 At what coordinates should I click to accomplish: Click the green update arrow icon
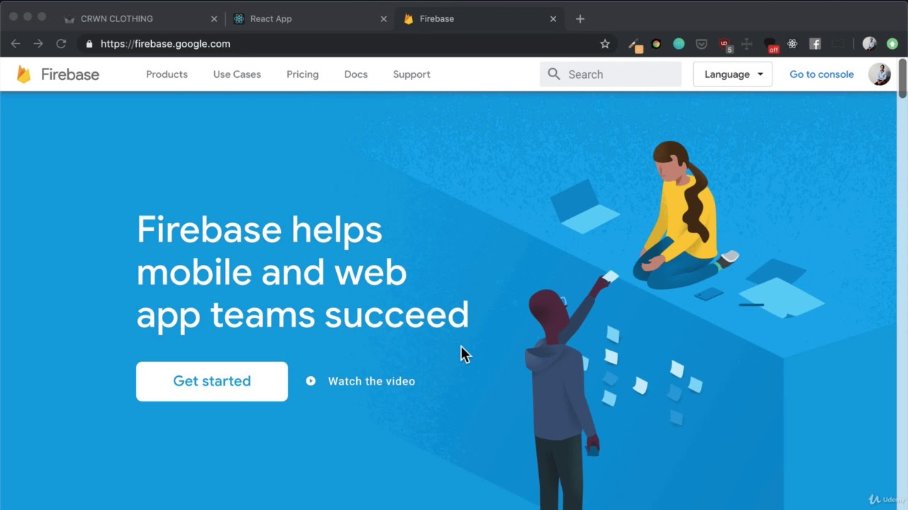pos(892,44)
